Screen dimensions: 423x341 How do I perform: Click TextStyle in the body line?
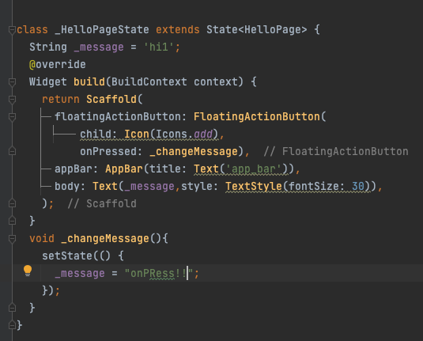point(254,186)
